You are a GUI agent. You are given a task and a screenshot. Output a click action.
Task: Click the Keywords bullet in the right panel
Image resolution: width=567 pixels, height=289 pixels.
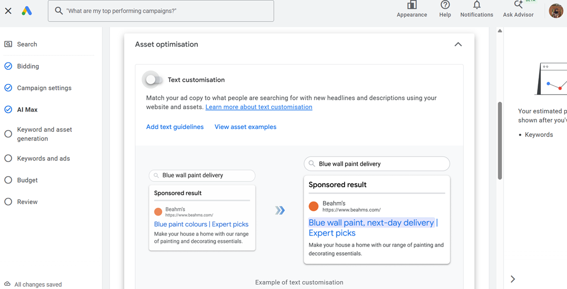pyautogui.click(x=539, y=135)
